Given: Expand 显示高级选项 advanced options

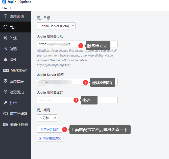Looking at the screenshot, I should click(x=50, y=138).
